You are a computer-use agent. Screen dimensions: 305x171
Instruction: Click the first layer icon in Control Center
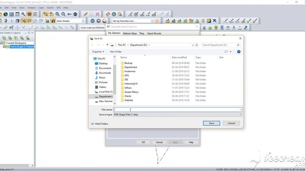[x=4, y=38]
